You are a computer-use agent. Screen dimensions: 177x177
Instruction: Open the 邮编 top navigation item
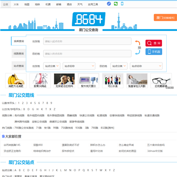[59, 4]
